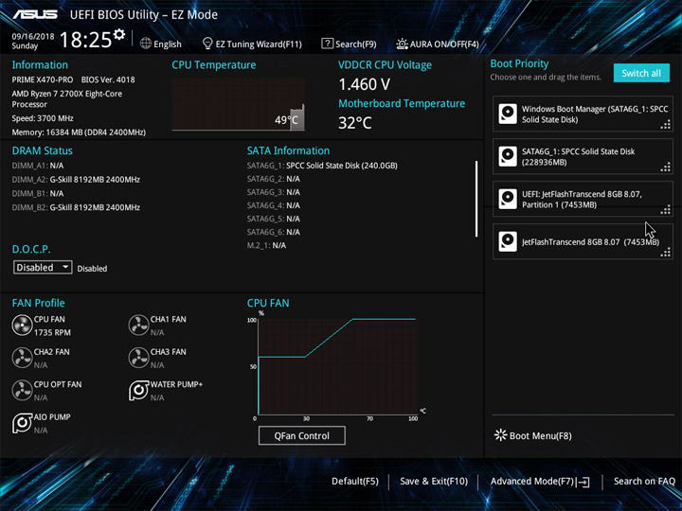This screenshot has height=511, width=682.
Task: Click the CHA2 FAN icon
Action: click(22, 358)
